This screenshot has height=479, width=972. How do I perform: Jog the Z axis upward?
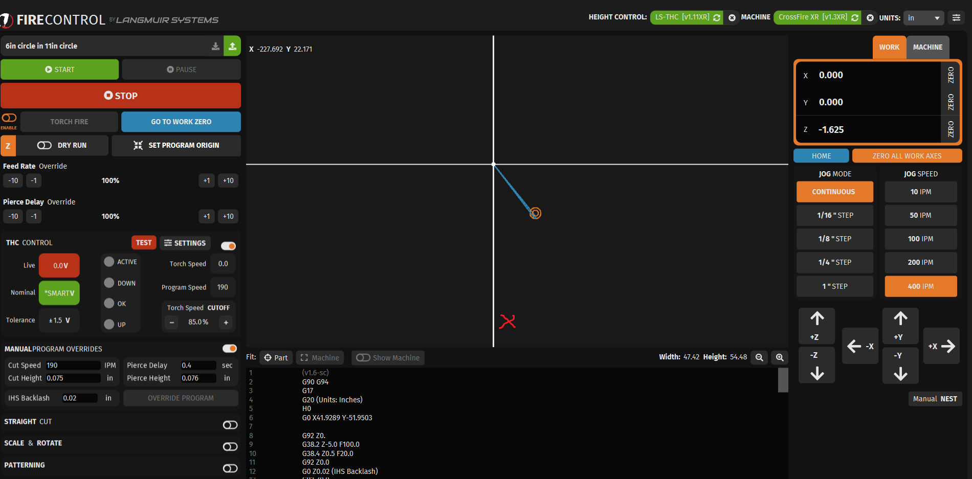tap(816, 325)
